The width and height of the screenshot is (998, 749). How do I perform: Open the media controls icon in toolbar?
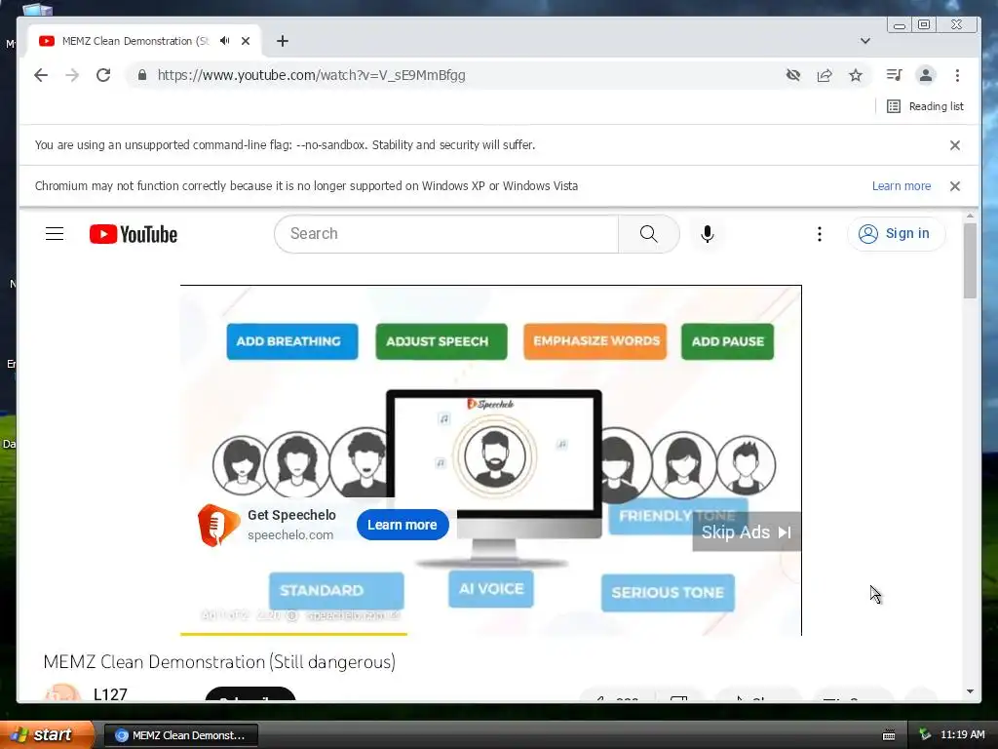point(894,75)
